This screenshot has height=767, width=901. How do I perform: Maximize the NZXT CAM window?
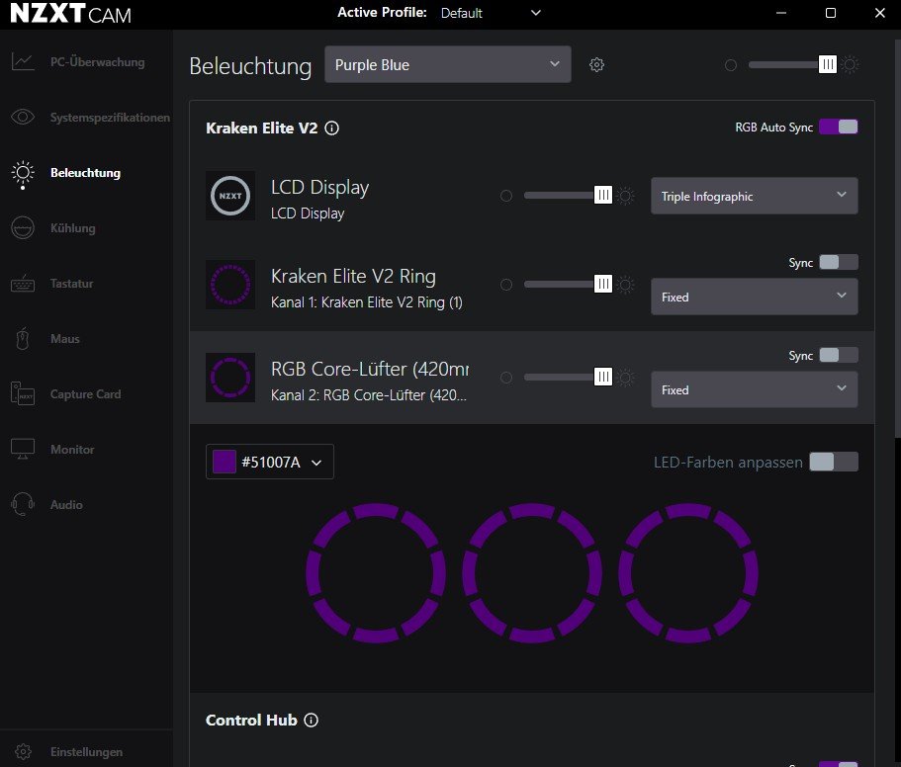coord(831,13)
